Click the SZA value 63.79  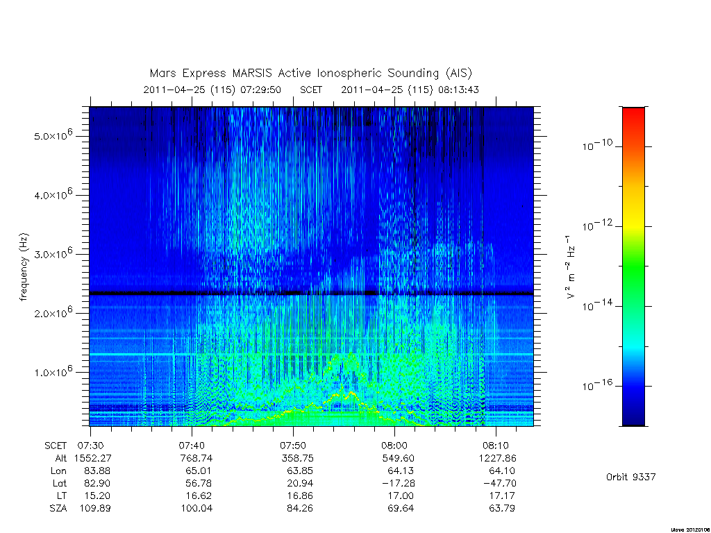click(x=502, y=509)
